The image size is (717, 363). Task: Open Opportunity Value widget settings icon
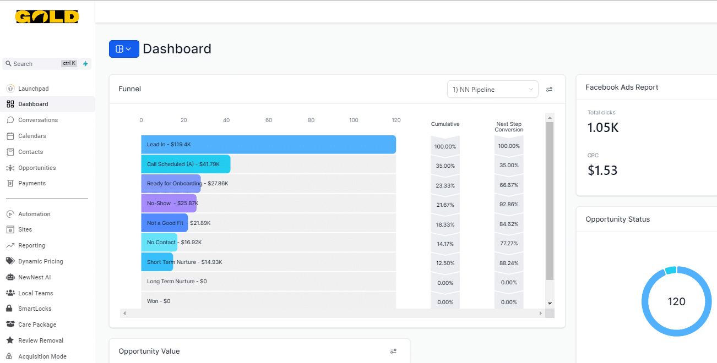[x=393, y=351]
